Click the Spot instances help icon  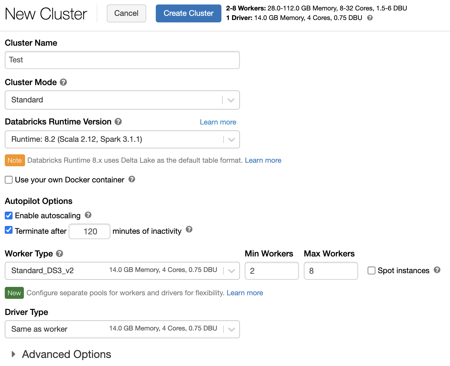(x=437, y=270)
